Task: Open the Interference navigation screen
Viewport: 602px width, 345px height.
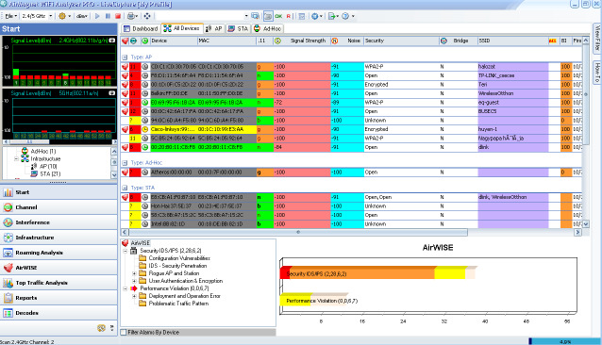Action: coord(59,222)
